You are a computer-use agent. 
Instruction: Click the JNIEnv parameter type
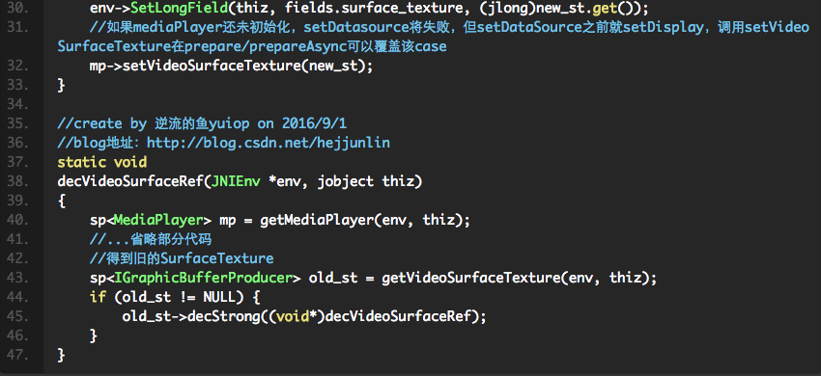click(235, 181)
